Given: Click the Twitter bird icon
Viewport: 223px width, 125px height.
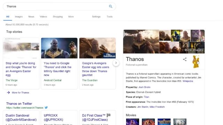Looking at the screenshot, I should tap(46, 108).
